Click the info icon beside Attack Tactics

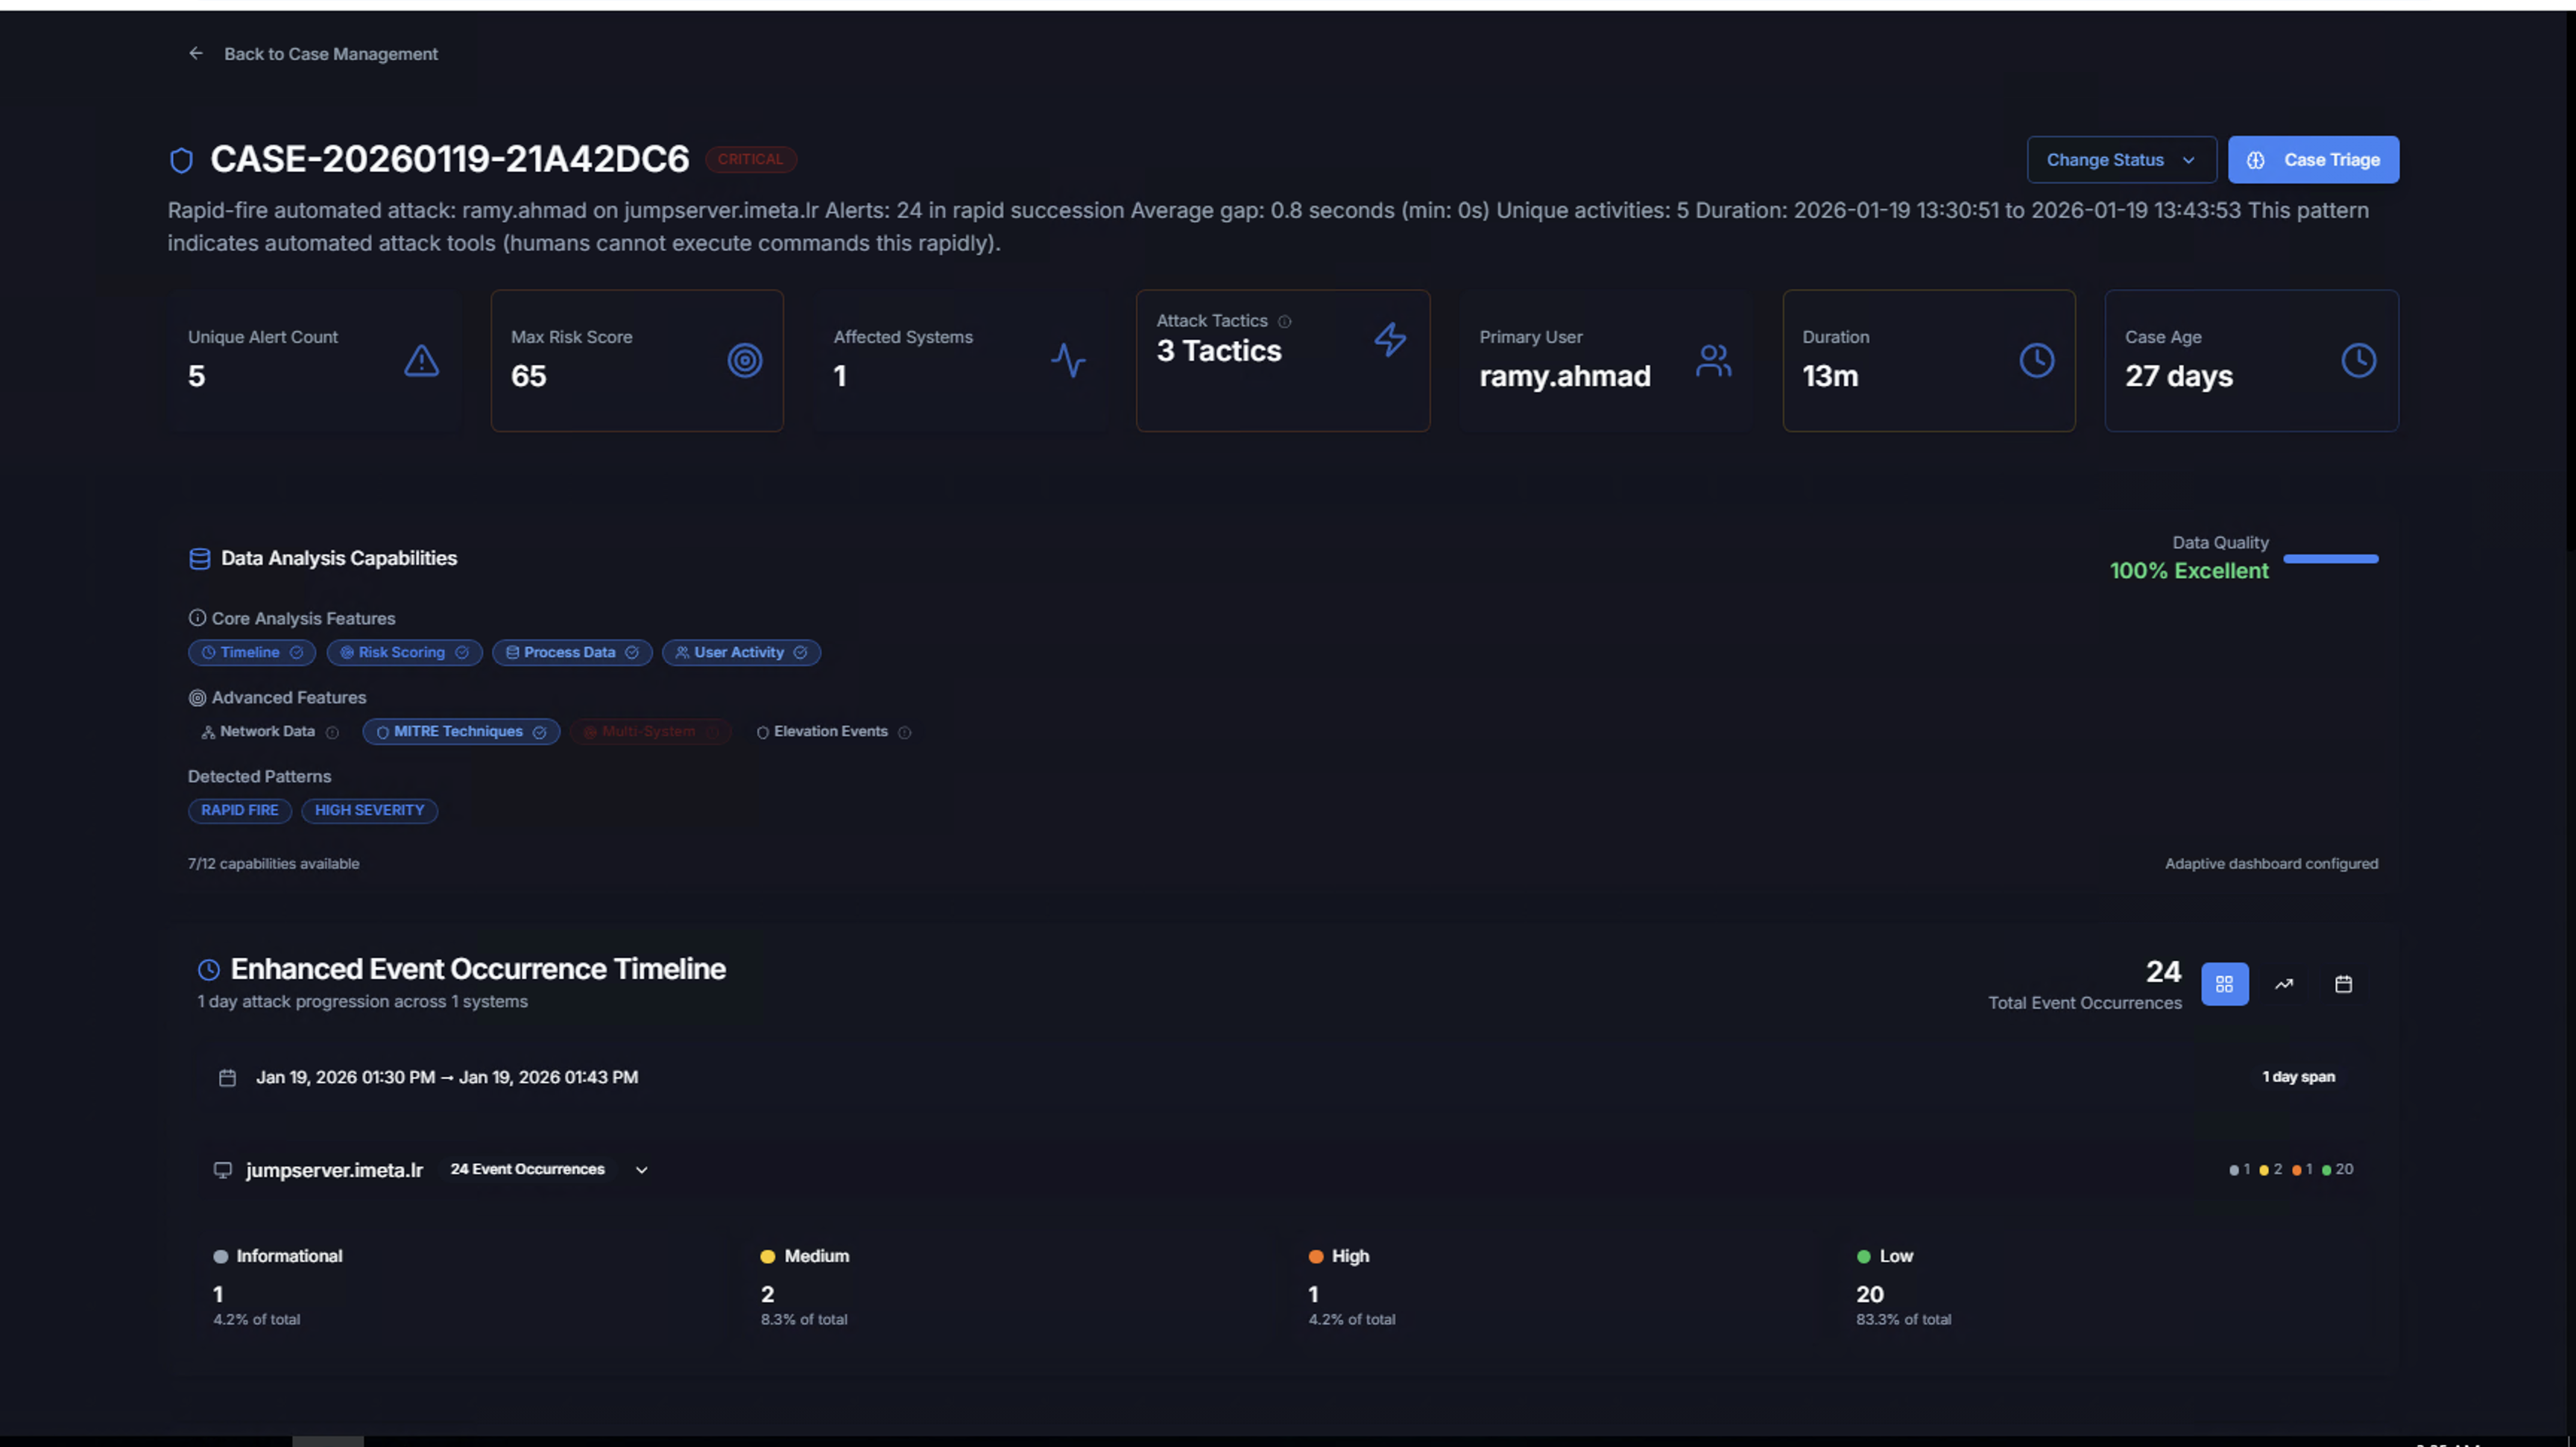click(x=1285, y=322)
